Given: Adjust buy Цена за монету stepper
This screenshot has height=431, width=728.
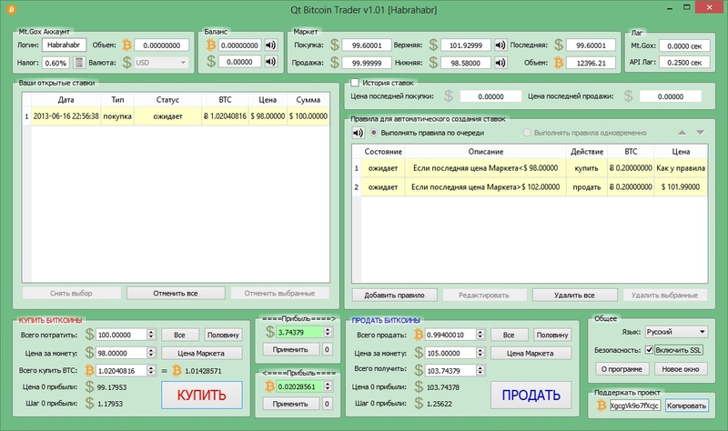Looking at the screenshot, I should click(x=151, y=353).
